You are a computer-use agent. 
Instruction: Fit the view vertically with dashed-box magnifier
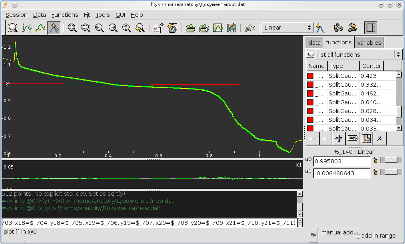(x=86, y=28)
